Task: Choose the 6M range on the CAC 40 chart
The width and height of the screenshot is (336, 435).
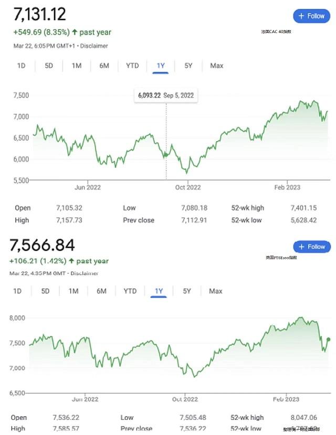Action: (104, 66)
